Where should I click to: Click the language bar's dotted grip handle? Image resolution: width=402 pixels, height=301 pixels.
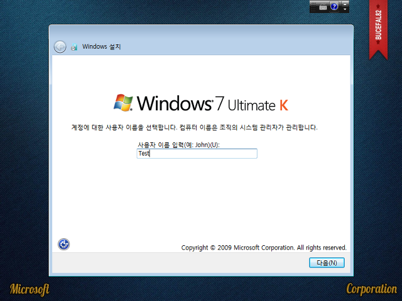(x=313, y=7)
